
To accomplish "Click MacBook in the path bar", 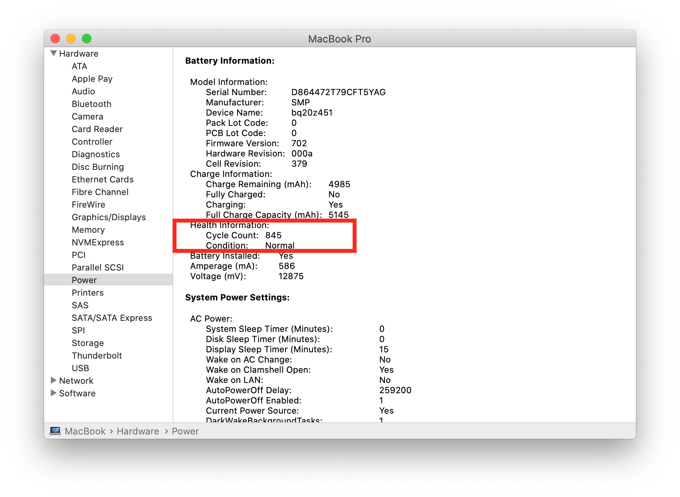I will pos(85,431).
